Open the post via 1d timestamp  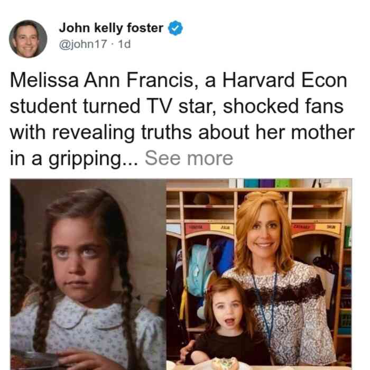[x=124, y=44]
